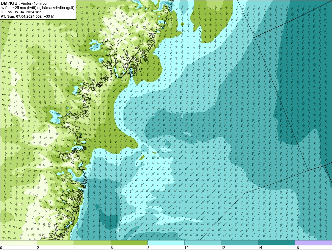Click the 6–8 m/s olive green legend swatch

coord(129,243)
